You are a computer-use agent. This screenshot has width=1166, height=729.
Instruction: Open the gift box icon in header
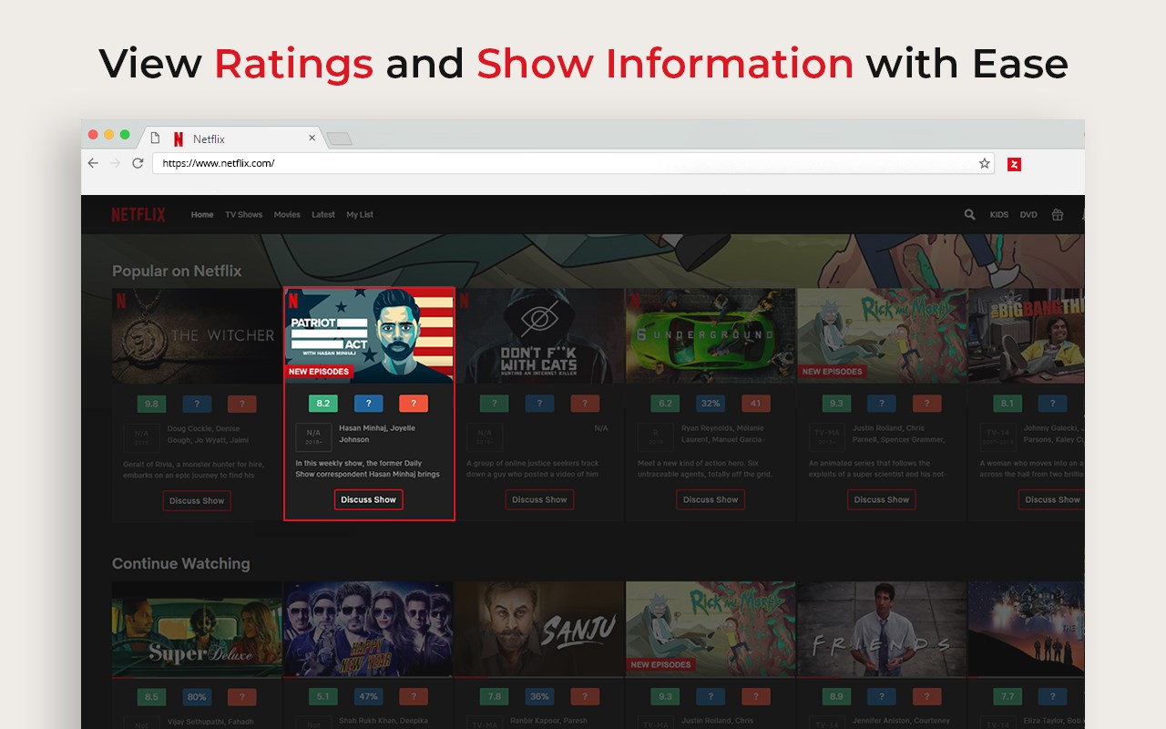(x=1058, y=215)
